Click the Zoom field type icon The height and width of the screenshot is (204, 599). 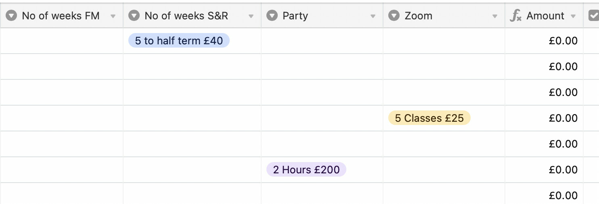click(x=394, y=16)
